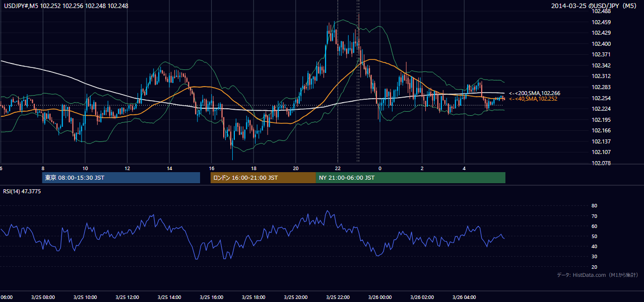Click the 3/25 12:00 date axis label
The height and width of the screenshot is (302, 644).
(x=127, y=297)
